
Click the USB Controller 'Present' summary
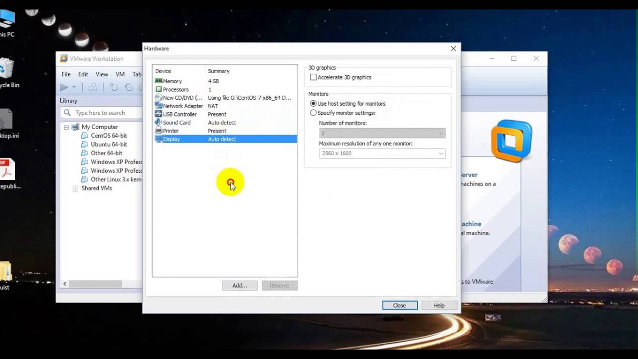[217, 114]
